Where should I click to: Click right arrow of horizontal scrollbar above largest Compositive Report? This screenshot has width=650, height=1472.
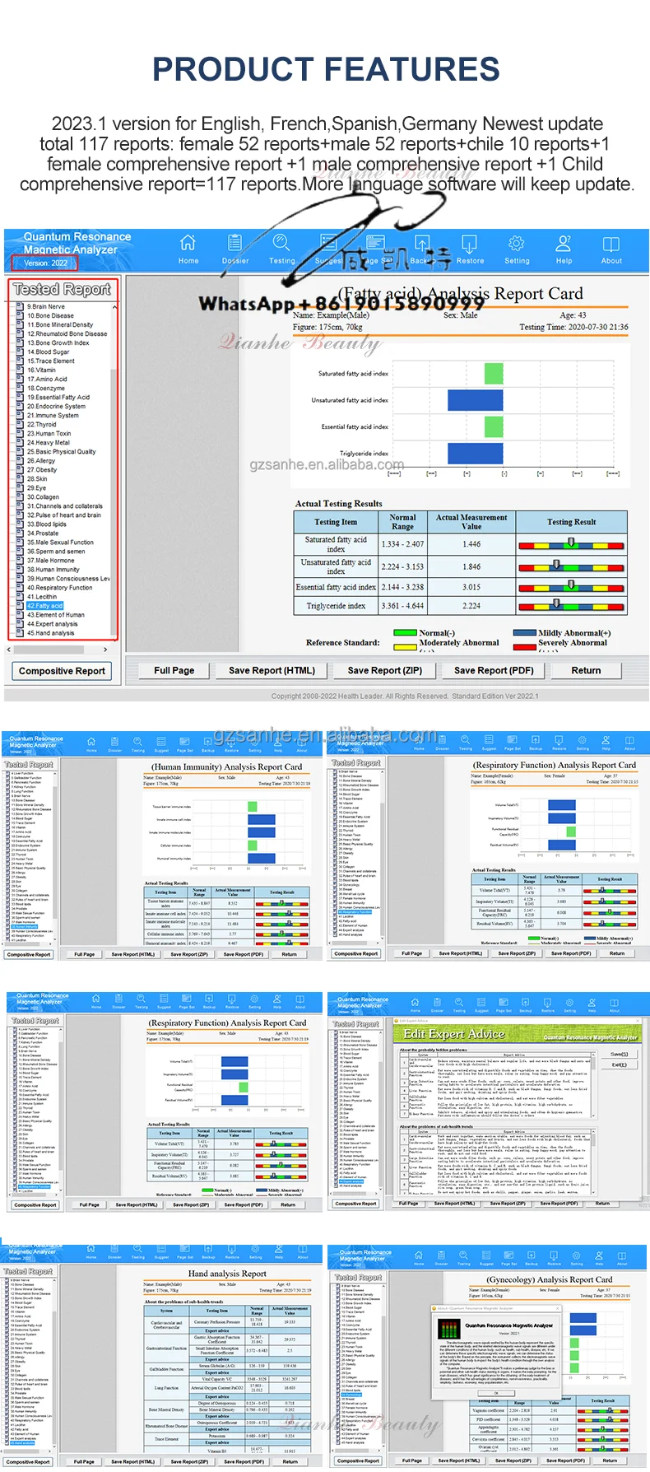pos(104,650)
